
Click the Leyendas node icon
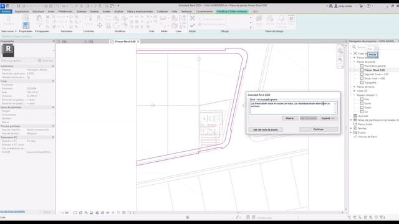coord(355,116)
